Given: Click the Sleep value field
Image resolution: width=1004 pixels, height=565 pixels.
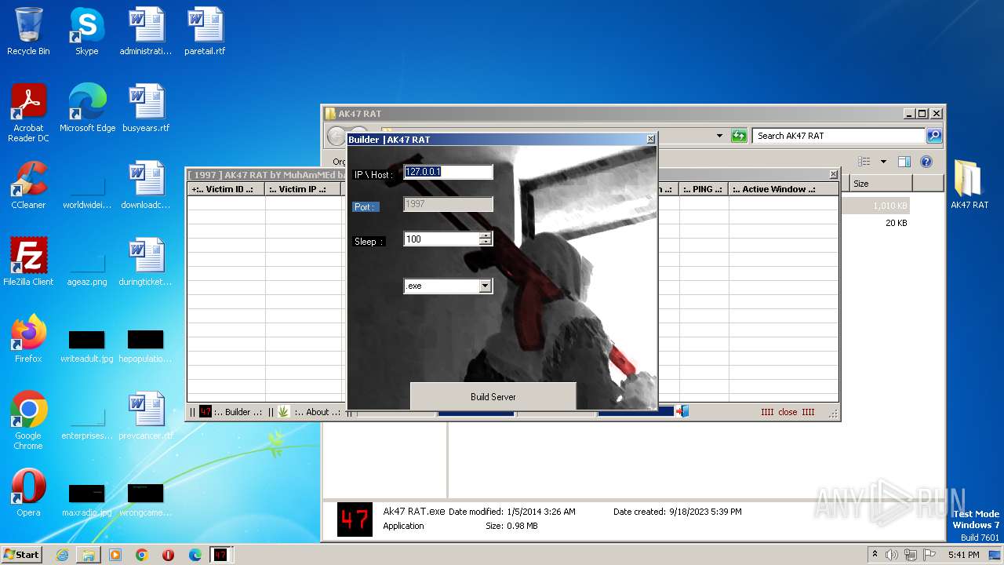Looking at the screenshot, I should click(x=442, y=239).
